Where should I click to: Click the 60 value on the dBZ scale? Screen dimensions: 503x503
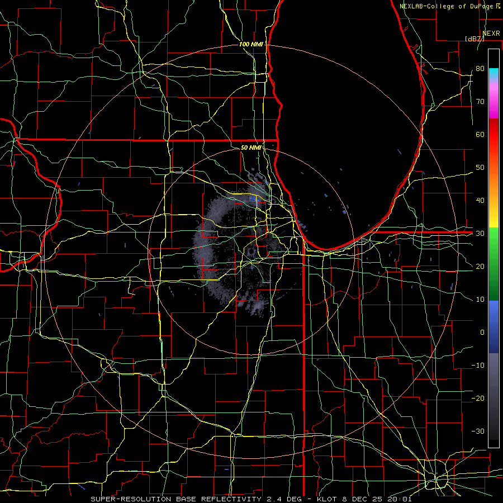tap(480, 134)
